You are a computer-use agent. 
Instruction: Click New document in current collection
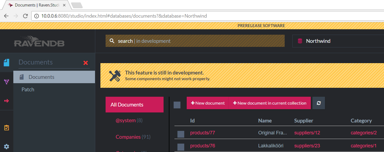pyautogui.click(x=270, y=103)
